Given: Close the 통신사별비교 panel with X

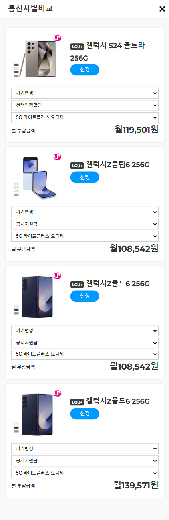Looking at the screenshot, I should click(x=162, y=9).
